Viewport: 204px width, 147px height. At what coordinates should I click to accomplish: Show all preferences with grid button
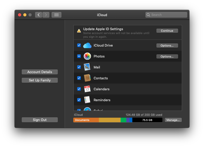pyautogui.click(x=56, y=15)
